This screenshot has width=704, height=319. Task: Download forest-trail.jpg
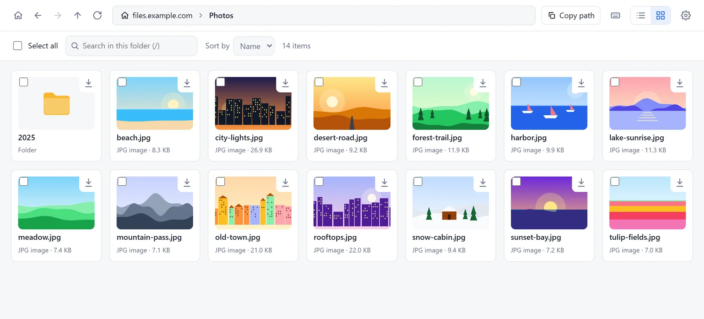pos(483,83)
